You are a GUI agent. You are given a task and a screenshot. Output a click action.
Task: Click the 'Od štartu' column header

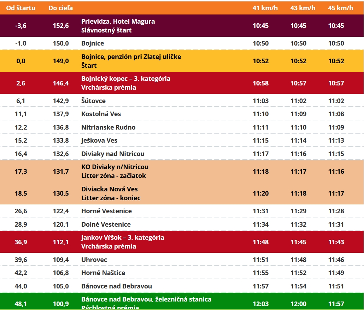click(x=21, y=8)
